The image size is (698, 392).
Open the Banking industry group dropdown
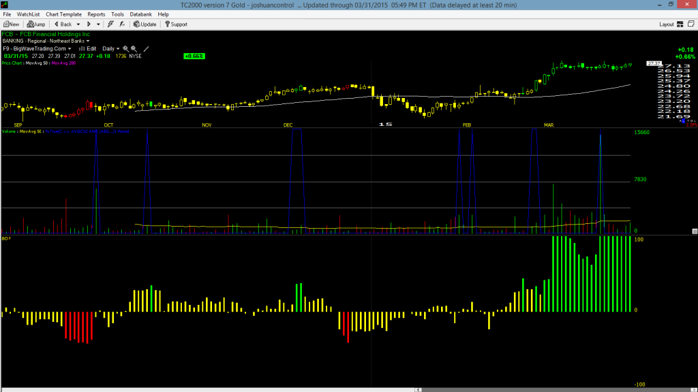point(46,41)
